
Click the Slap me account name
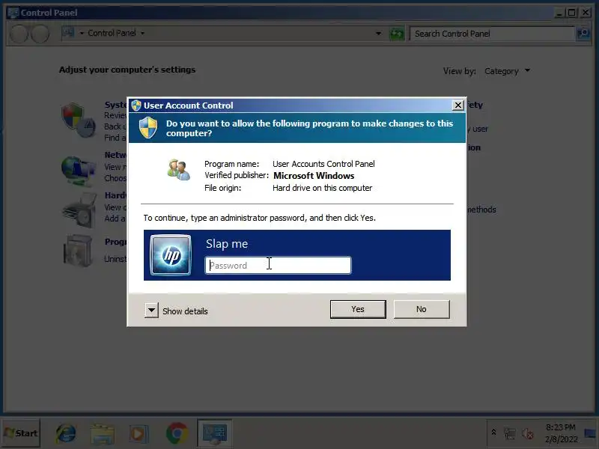pyautogui.click(x=227, y=244)
